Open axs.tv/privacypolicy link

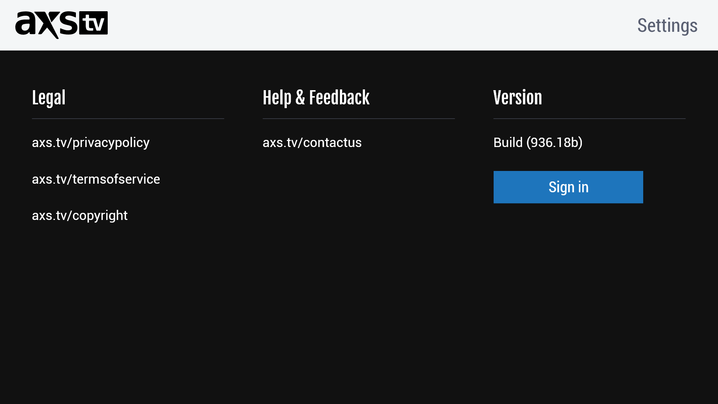90,143
